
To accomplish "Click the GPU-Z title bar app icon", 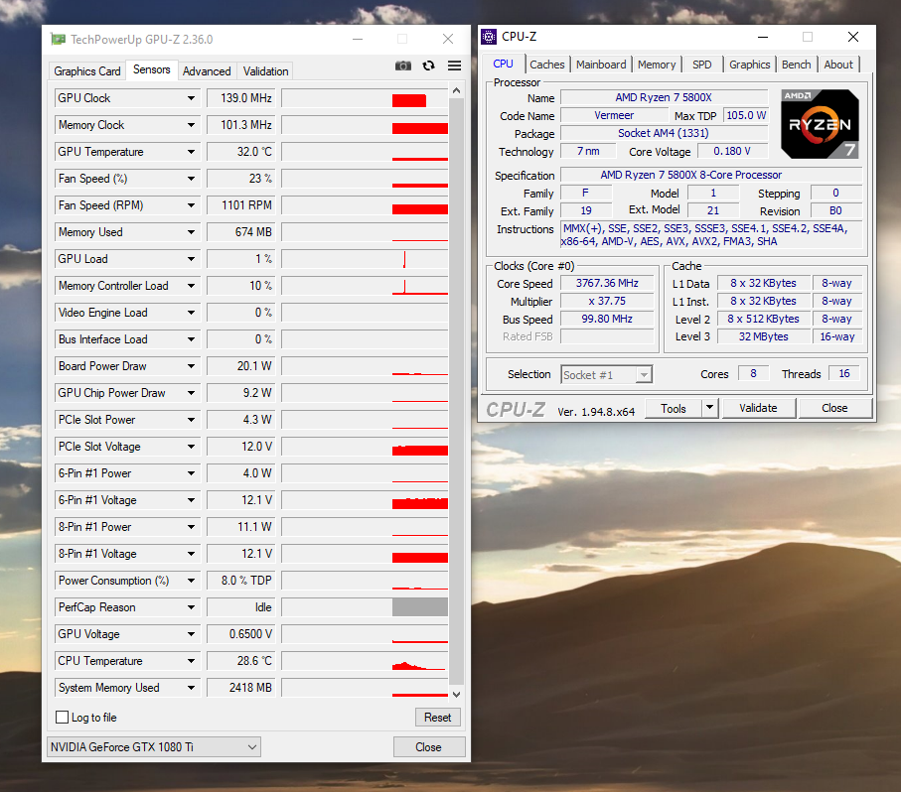I will (58, 39).
